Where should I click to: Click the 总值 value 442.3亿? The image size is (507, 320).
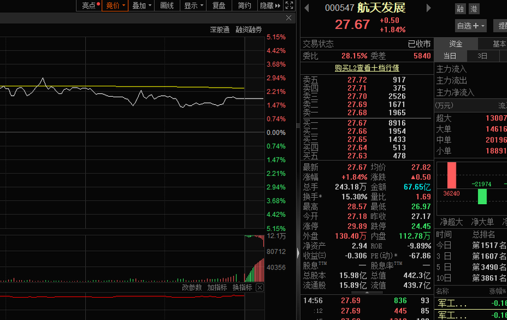tap(417, 275)
